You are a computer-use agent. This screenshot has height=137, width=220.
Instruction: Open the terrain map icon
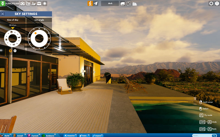[34, 4]
